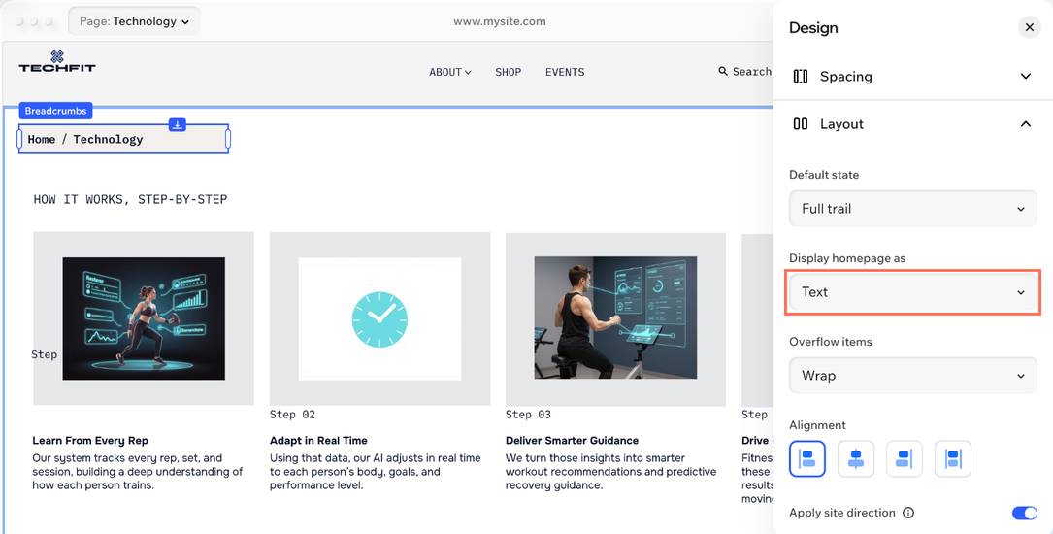Open the Default state dropdown
1053x534 pixels.
point(912,209)
